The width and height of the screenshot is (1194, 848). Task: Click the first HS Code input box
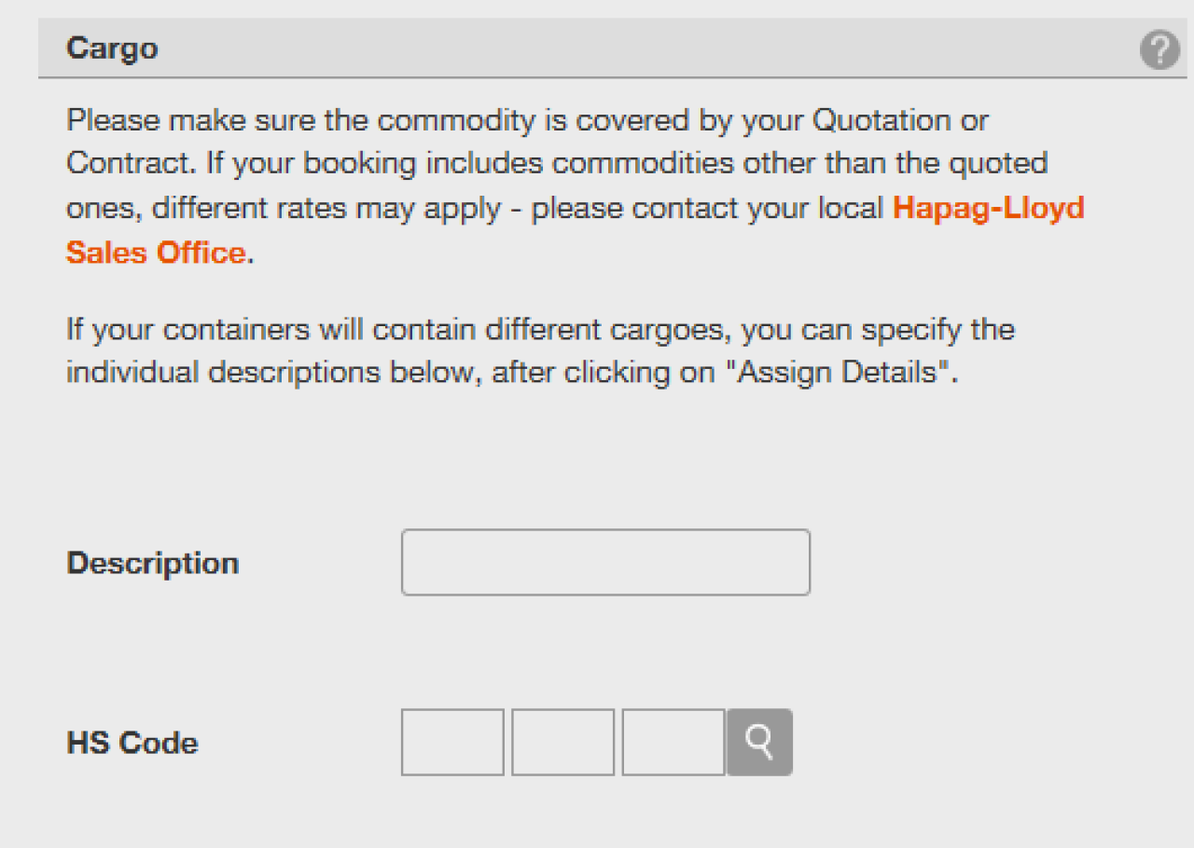[x=451, y=742]
